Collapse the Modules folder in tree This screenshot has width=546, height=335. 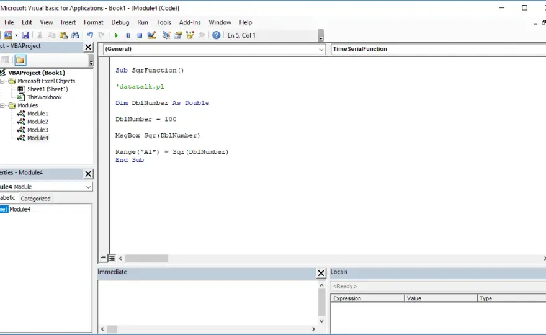(x=2, y=105)
